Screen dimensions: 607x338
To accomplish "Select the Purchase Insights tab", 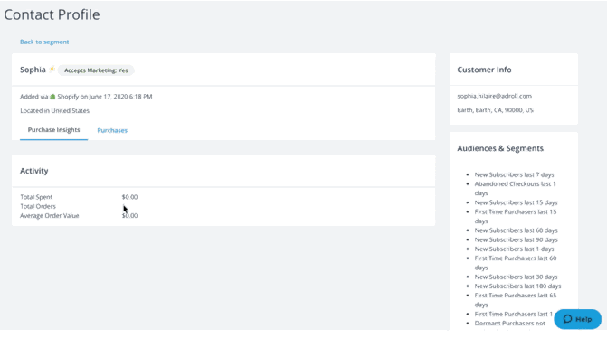I will pyautogui.click(x=53, y=130).
